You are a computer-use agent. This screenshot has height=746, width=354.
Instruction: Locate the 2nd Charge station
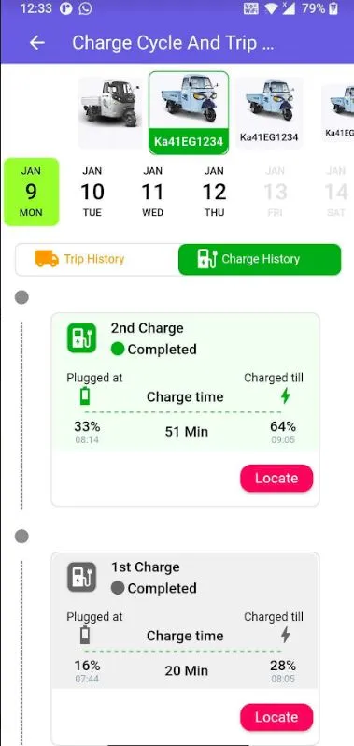pyautogui.click(x=276, y=478)
